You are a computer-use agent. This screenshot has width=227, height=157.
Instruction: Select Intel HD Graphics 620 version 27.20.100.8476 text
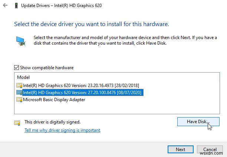82,93
